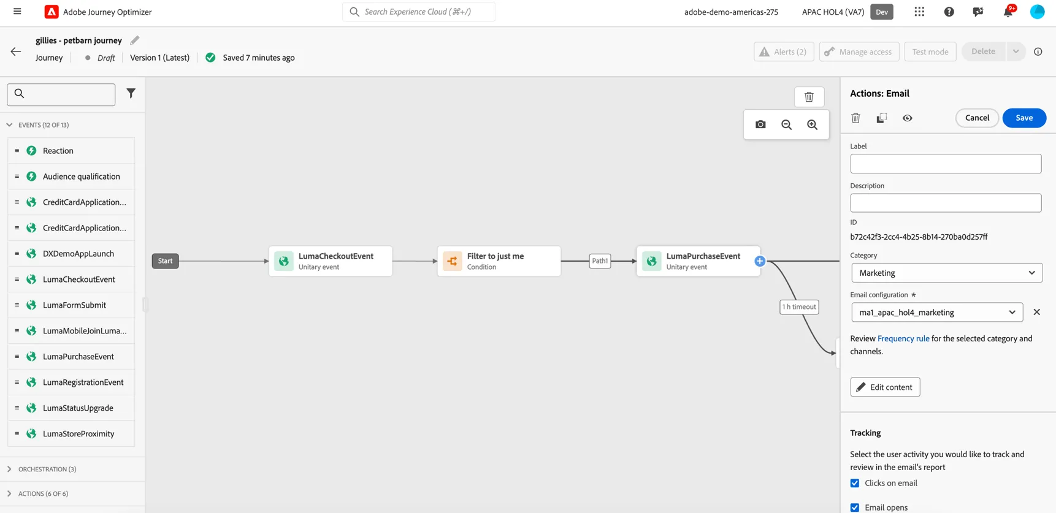Click the Label input field

[946, 164]
